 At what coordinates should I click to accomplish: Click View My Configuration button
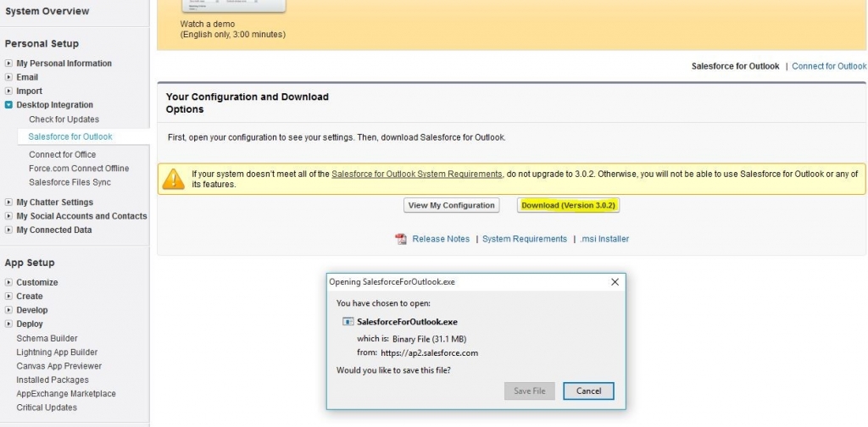451,205
